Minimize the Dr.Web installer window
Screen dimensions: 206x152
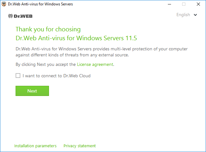[169, 4]
